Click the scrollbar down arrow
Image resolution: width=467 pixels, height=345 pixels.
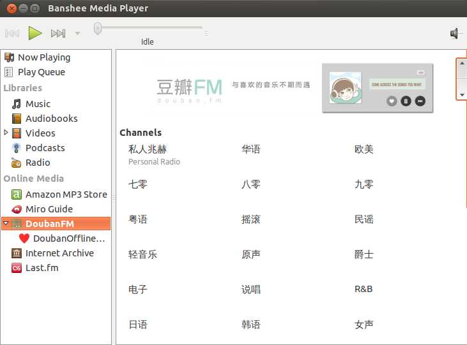(462, 95)
